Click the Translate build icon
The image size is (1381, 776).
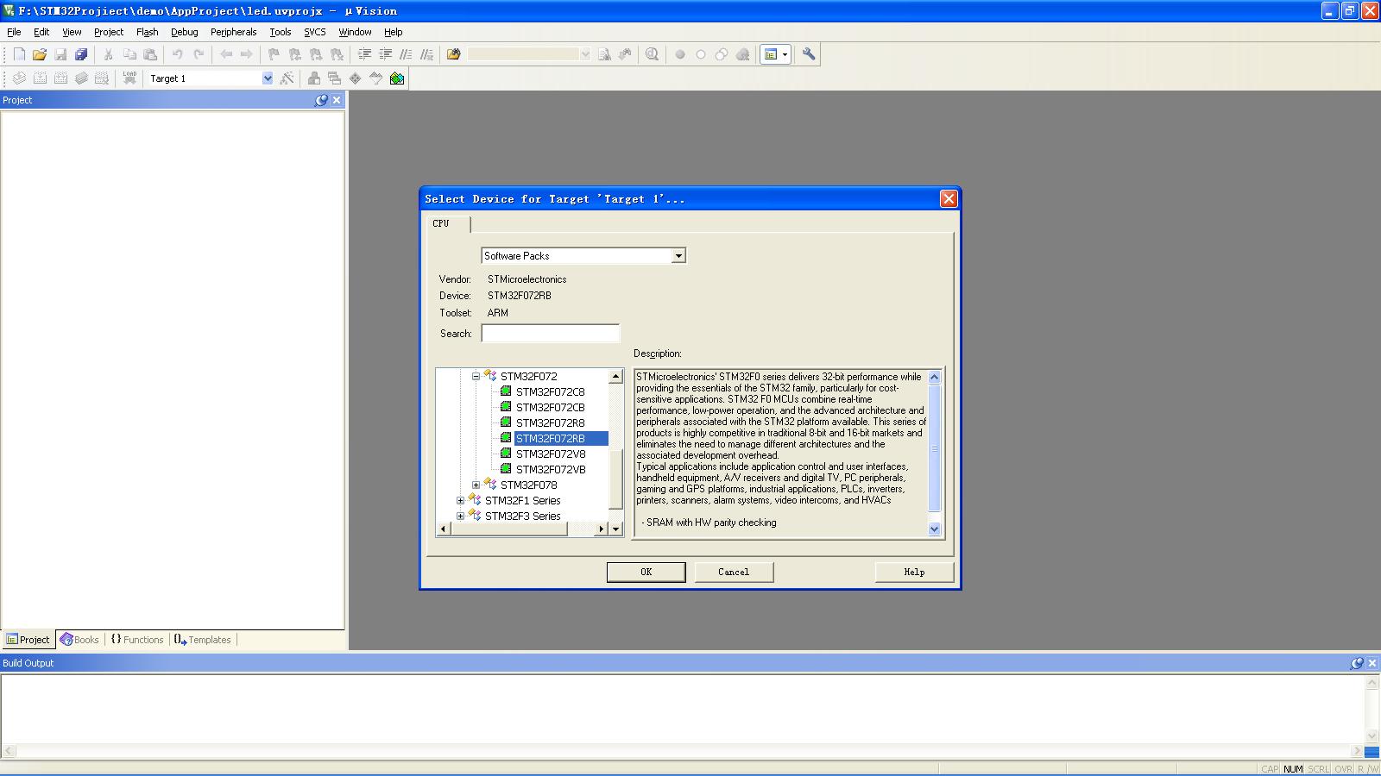coord(19,78)
